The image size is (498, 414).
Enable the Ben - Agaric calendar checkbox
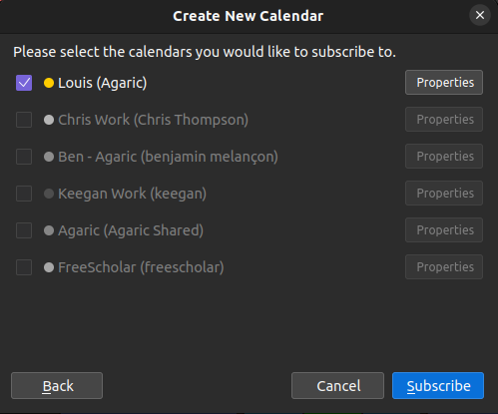[x=24, y=157]
